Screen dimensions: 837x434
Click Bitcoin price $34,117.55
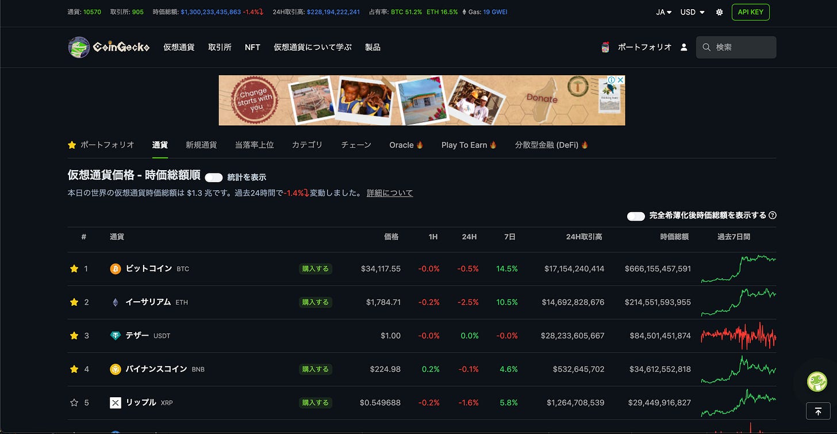pos(381,268)
